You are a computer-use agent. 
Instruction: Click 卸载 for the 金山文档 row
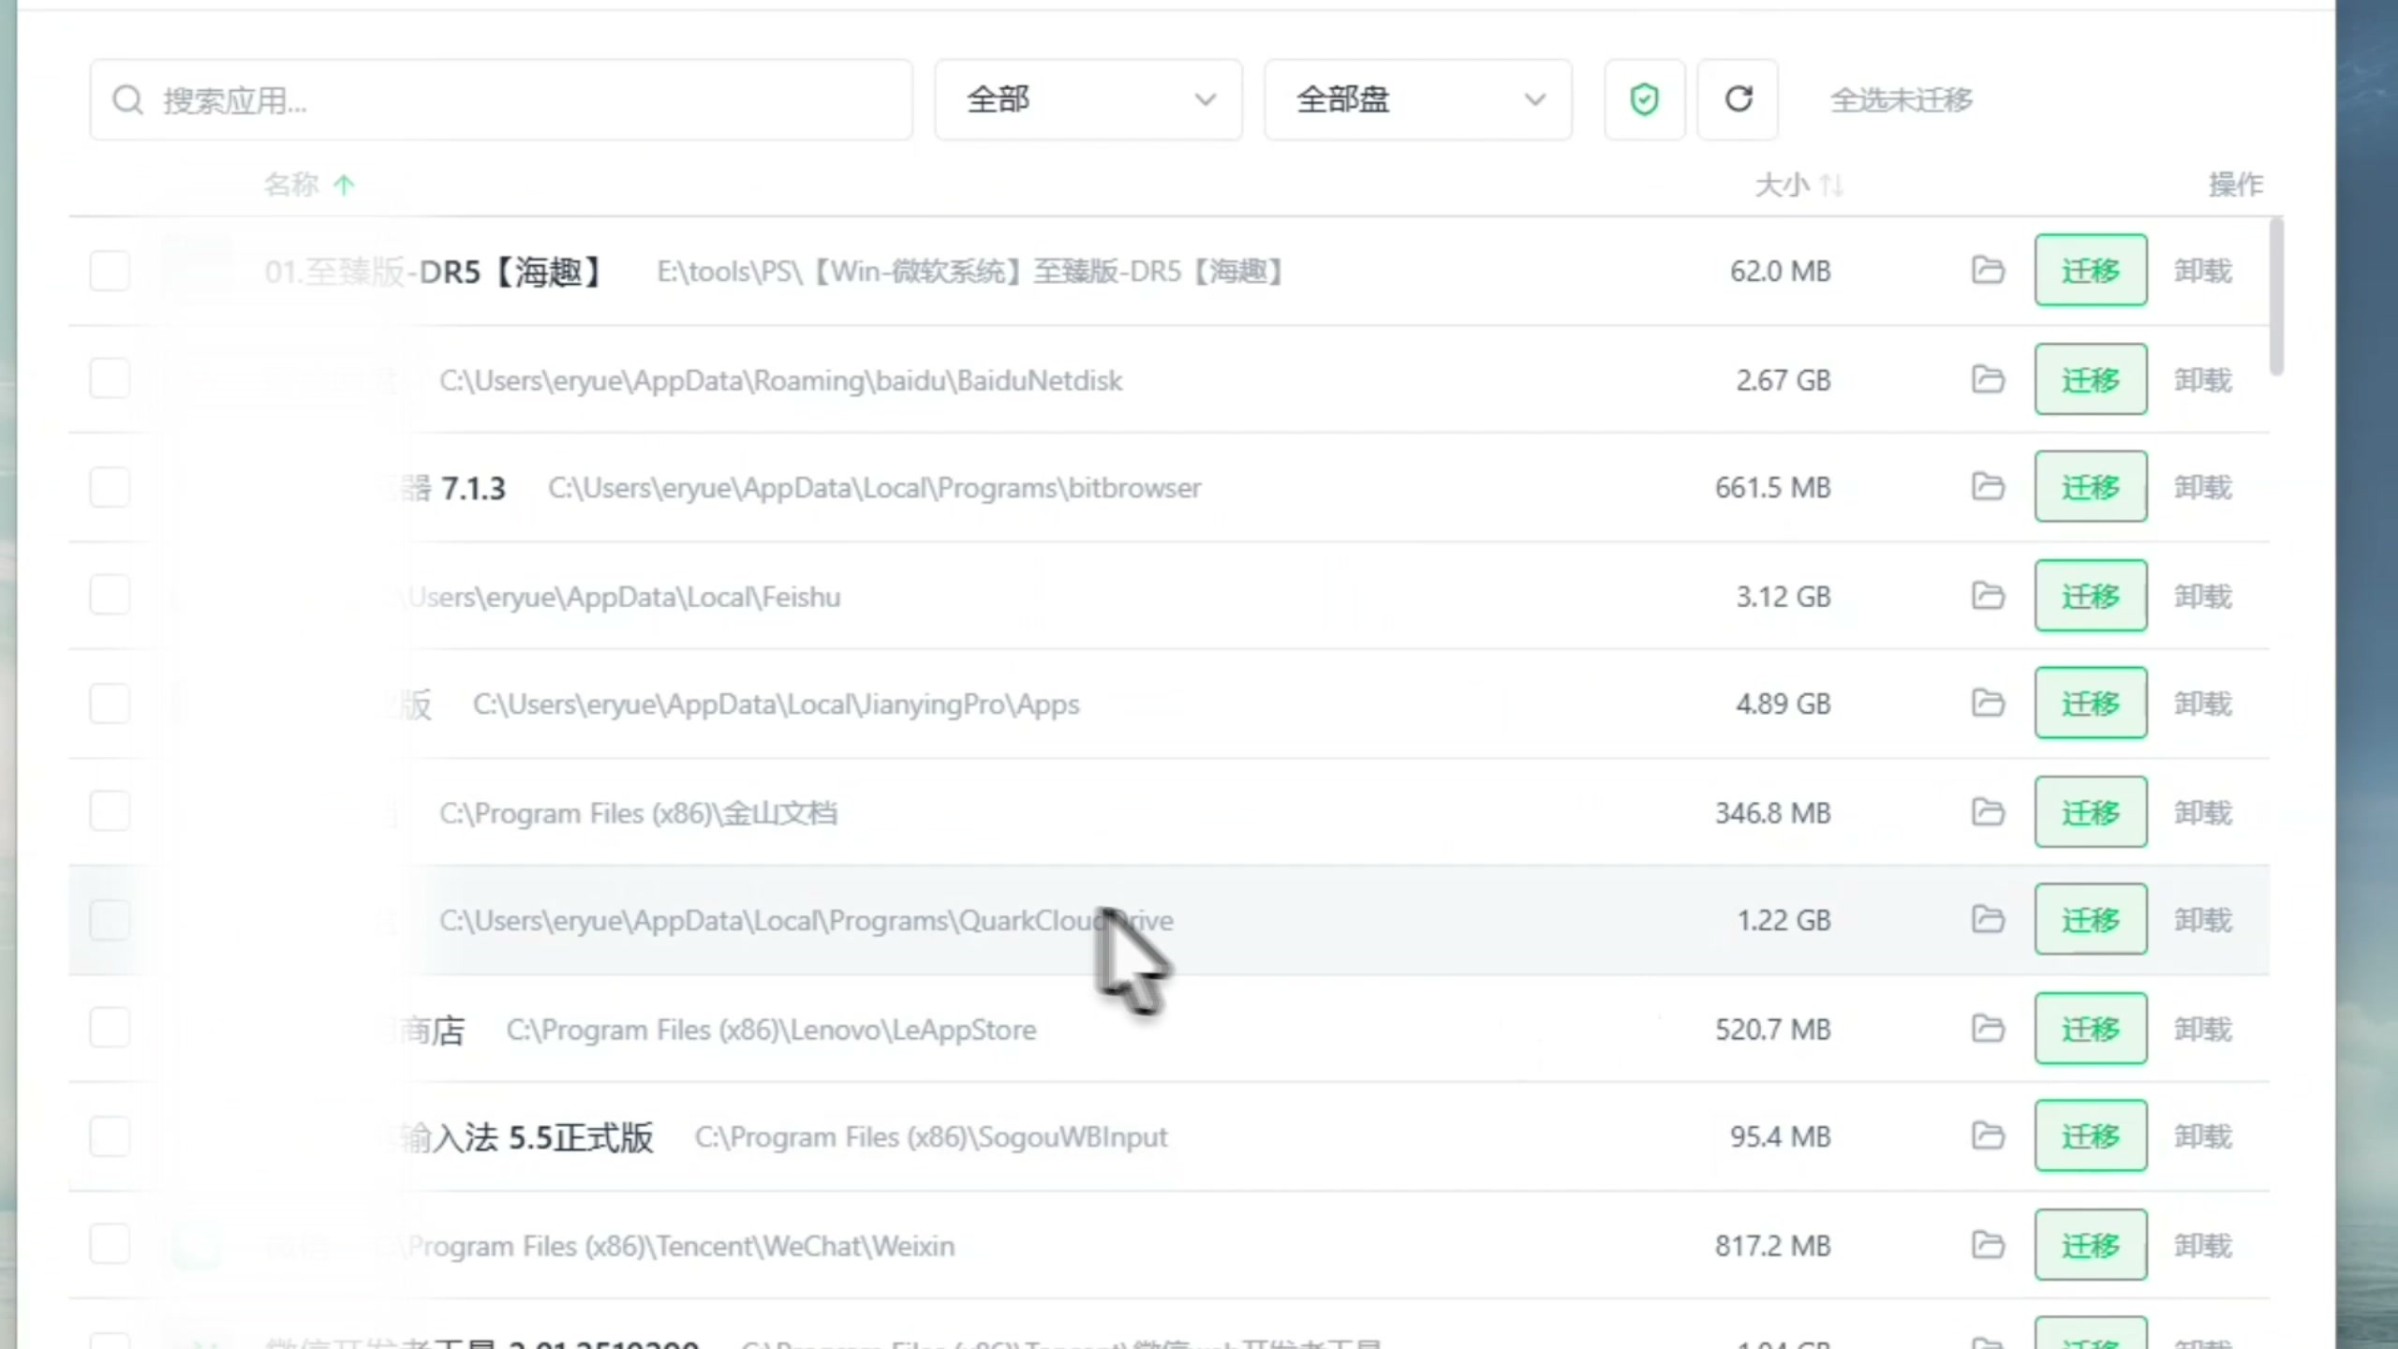tap(2203, 812)
